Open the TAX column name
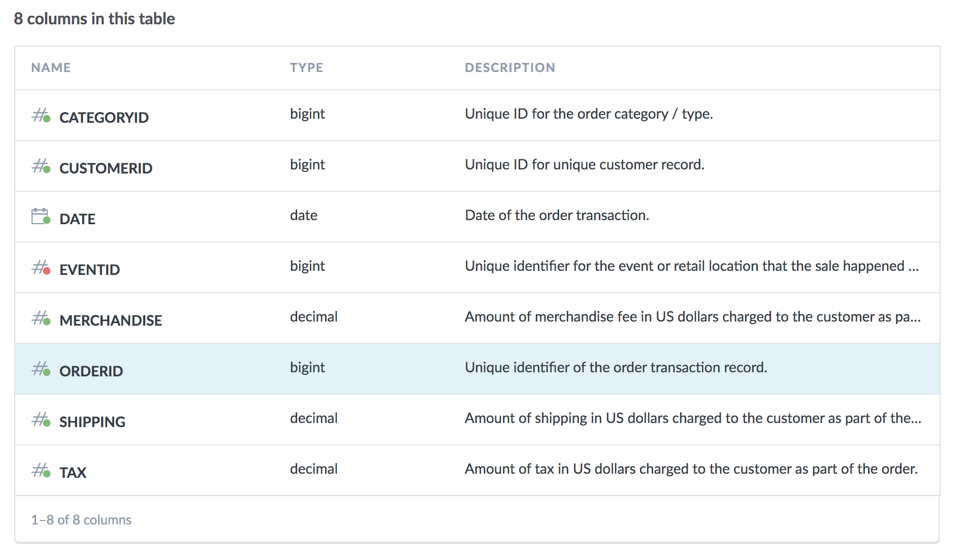This screenshot has height=560, width=963. (73, 472)
